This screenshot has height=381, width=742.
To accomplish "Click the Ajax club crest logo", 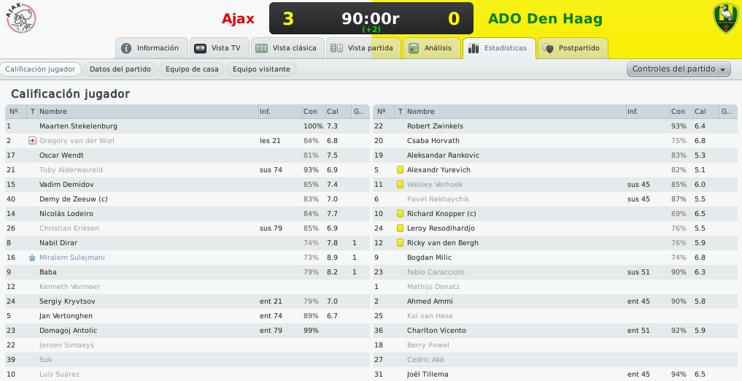I will pos(21,18).
